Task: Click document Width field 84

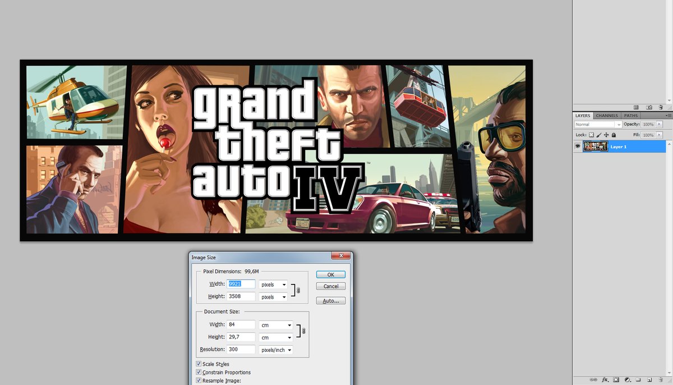Action: [241, 325]
